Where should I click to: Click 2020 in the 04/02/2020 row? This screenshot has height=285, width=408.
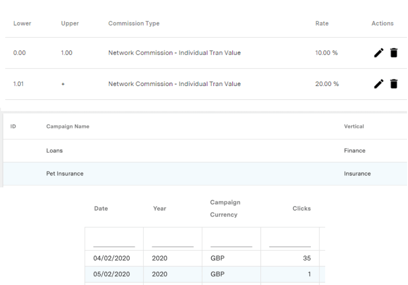coord(160,258)
